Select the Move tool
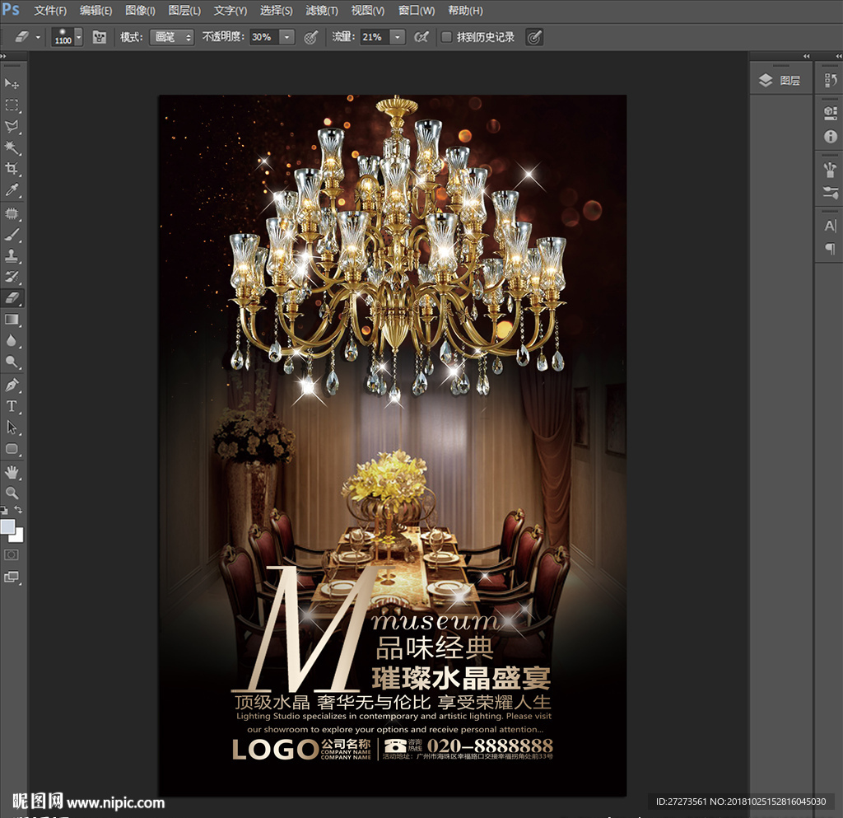Image resolution: width=843 pixels, height=818 pixels. pos(12,83)
